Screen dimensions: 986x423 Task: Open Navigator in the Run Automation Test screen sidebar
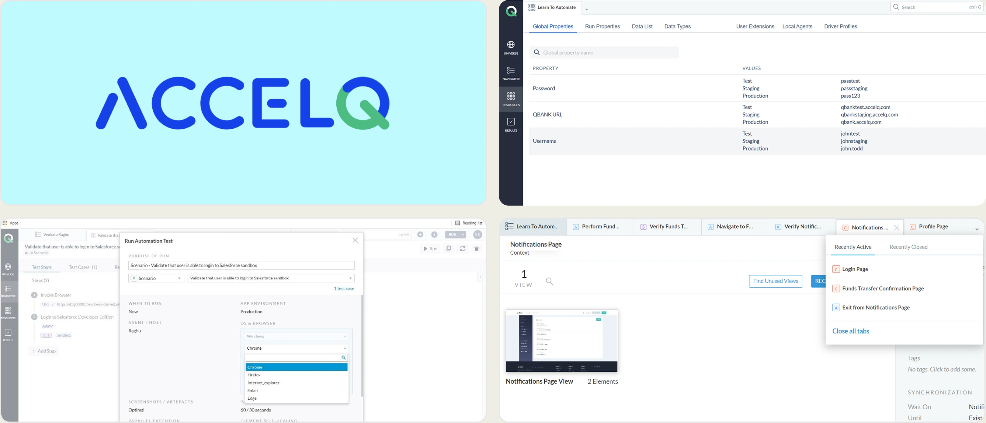(8, 291)
